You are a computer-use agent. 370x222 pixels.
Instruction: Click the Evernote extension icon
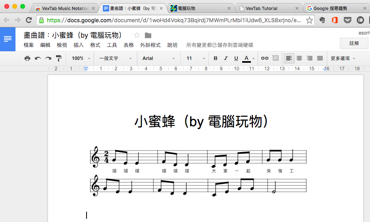point(322,20)
